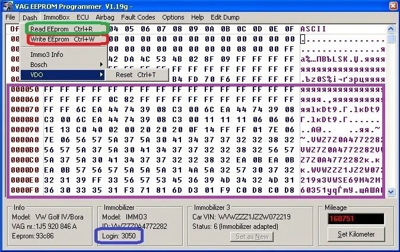Open the Options menu
This screenshot has width=400, height=252.
(x=173, y=17)
